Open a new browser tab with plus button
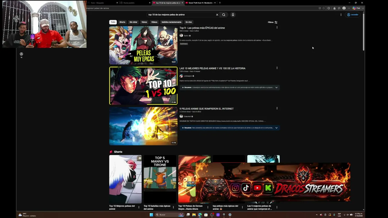Screen dimensions: 388x218 [x=220, y=3]
